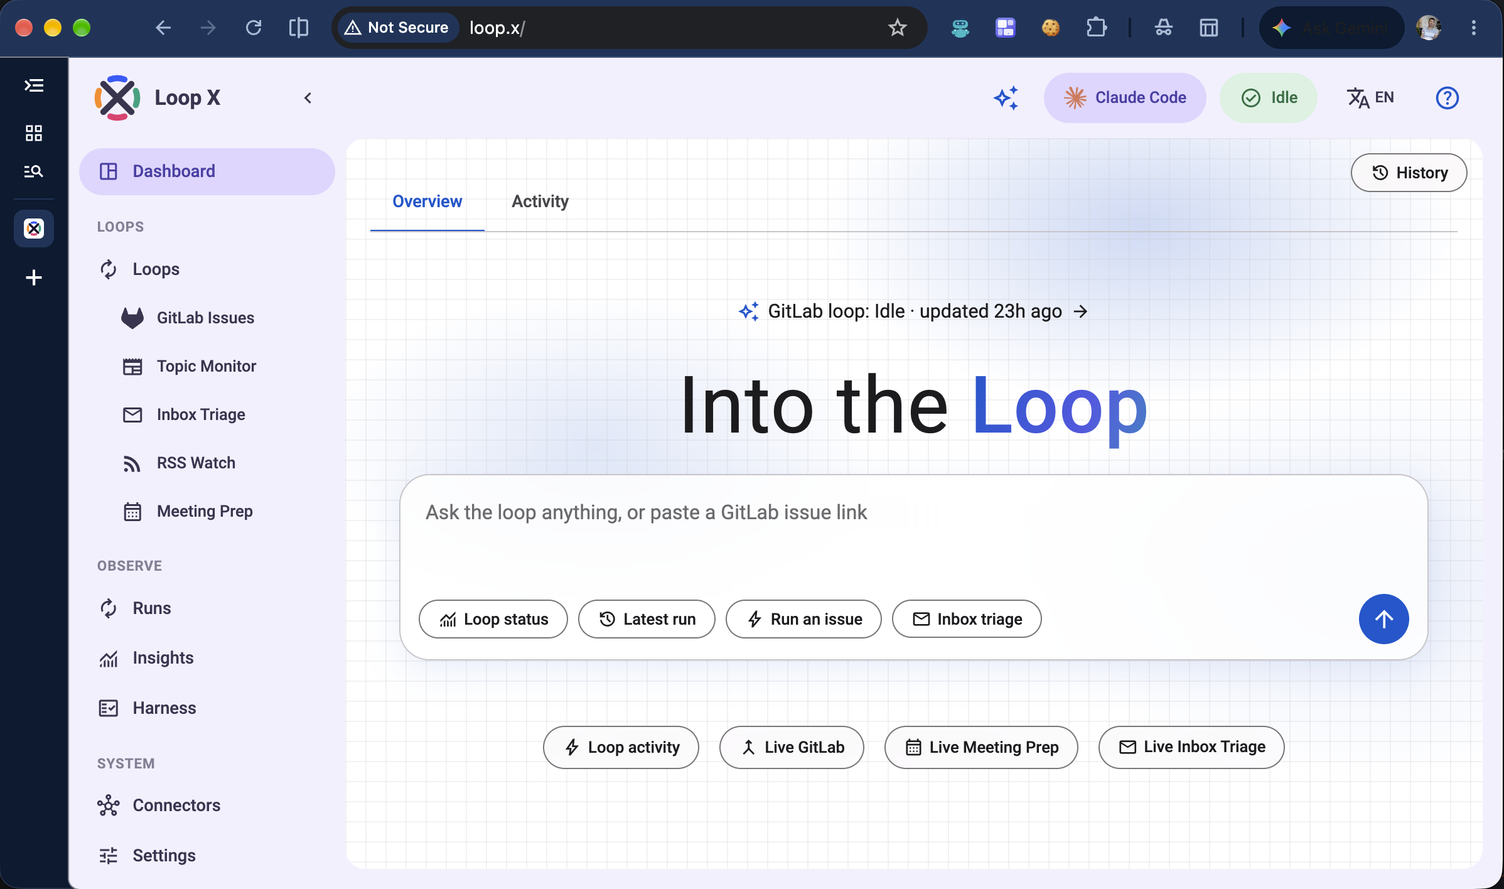Open tab search in browser sidebar

pos(34,171)
